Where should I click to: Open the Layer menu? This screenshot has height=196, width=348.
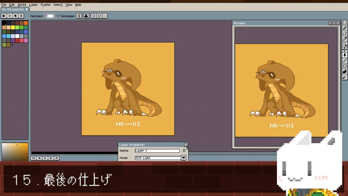(x=33, y=5)
